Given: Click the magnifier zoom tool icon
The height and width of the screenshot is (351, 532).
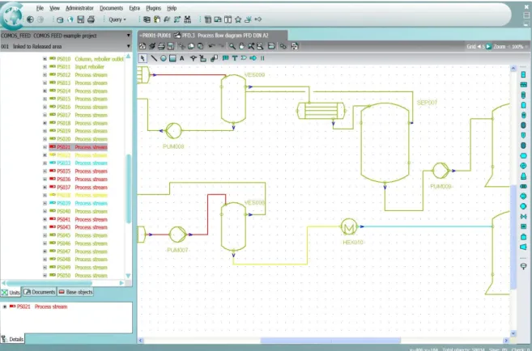Looking at the screenshot, I should 232,46.
